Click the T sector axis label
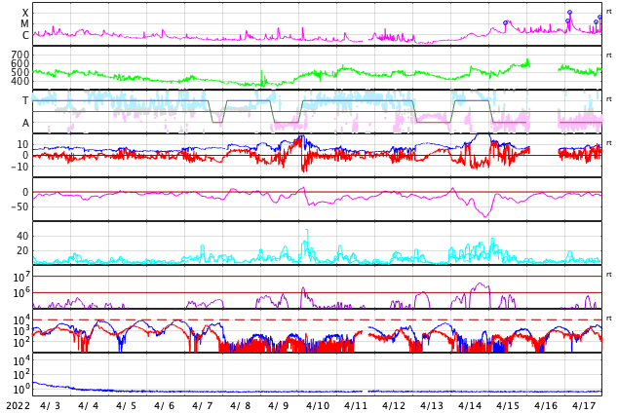 (x=25, y=100)
